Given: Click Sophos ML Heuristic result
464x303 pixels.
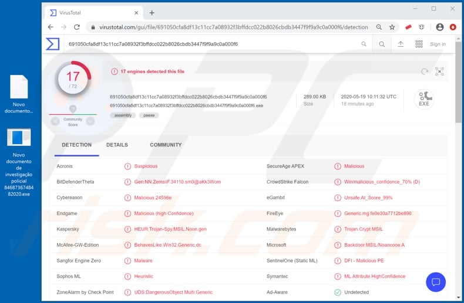Looking at the screenshot, I should pos(143,277).
